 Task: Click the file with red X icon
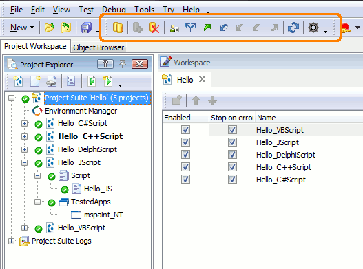point(154,28)
